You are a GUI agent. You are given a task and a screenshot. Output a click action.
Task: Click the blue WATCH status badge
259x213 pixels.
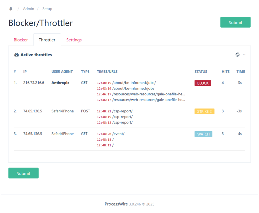click(x=203, y=134)
